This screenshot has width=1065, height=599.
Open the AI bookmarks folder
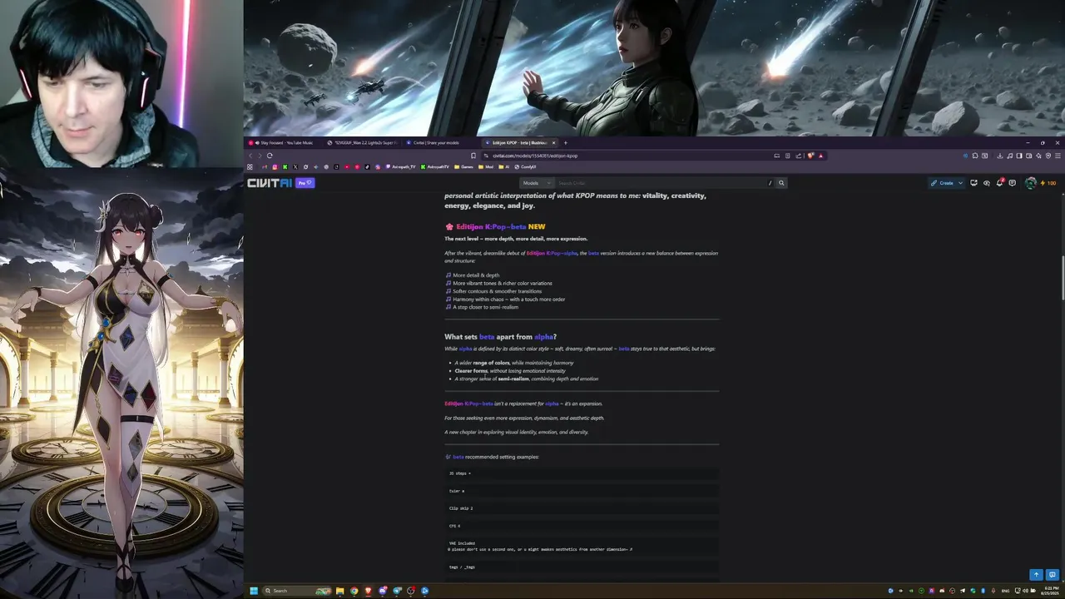(504, 166)
